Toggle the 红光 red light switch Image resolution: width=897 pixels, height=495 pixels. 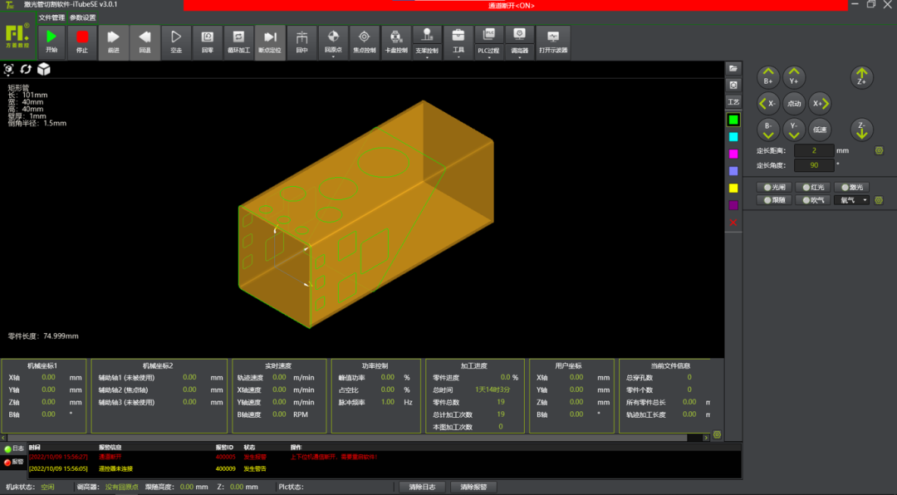pos(813,187)
